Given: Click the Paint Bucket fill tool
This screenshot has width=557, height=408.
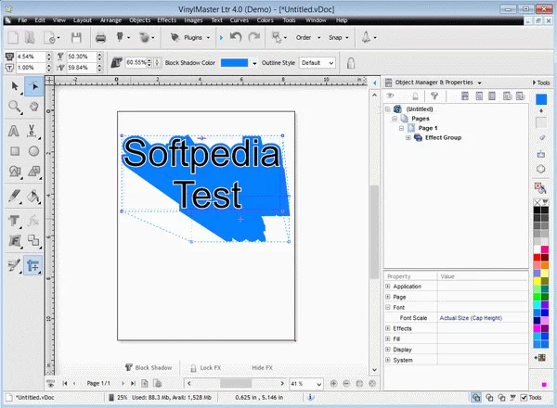Looking at the screenshot, I should tap(33, 196).
